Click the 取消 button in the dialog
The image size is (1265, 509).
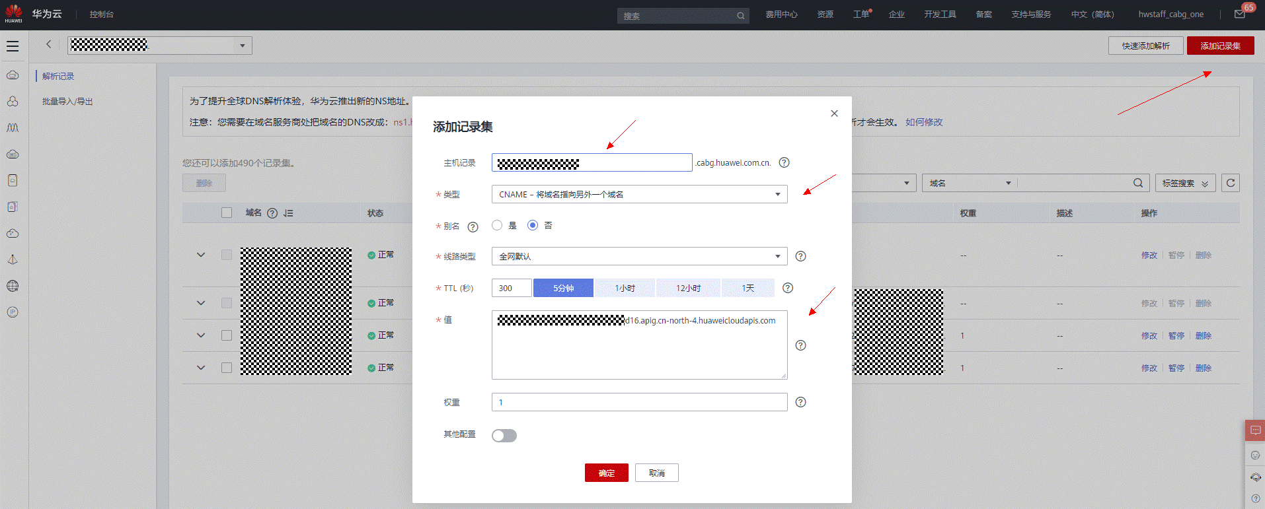click(x=657, y=473)
